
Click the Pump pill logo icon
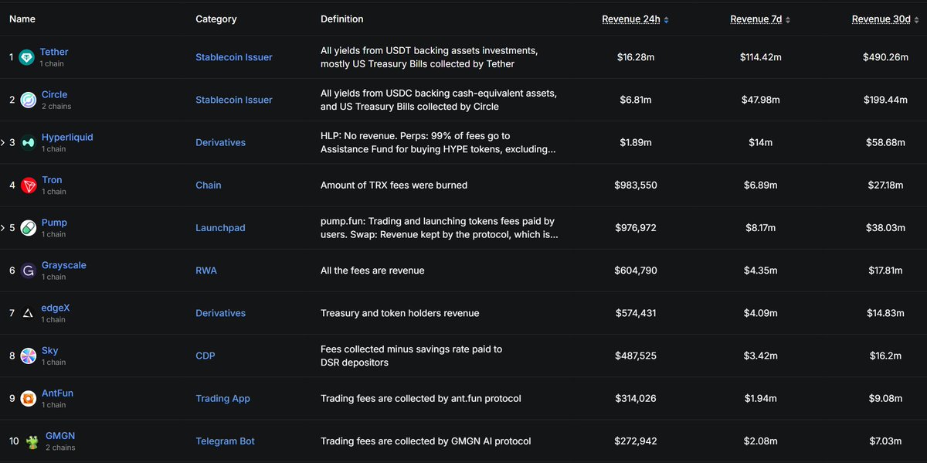[28, 228]
